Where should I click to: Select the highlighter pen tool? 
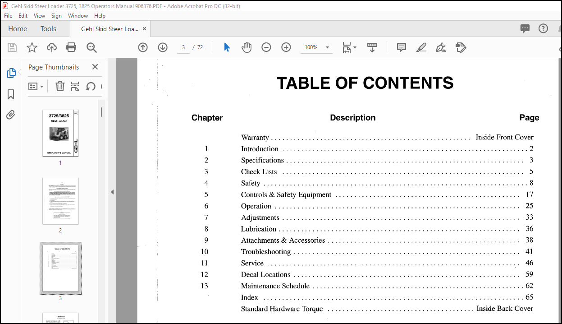(x=421, y=47)
